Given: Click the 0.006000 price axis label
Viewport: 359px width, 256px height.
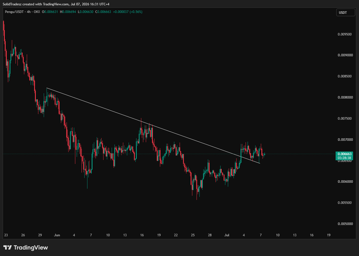Looking at the screenshot, I should 345,182.
